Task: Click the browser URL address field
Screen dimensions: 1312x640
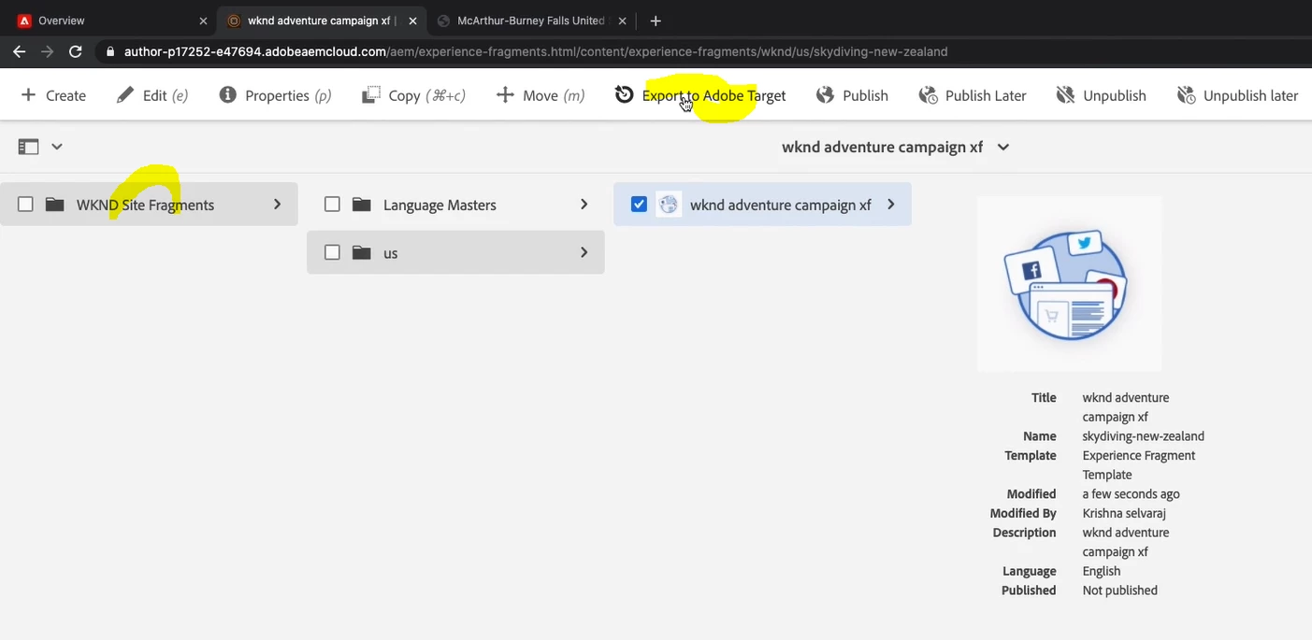Action: tap(536, 51)
